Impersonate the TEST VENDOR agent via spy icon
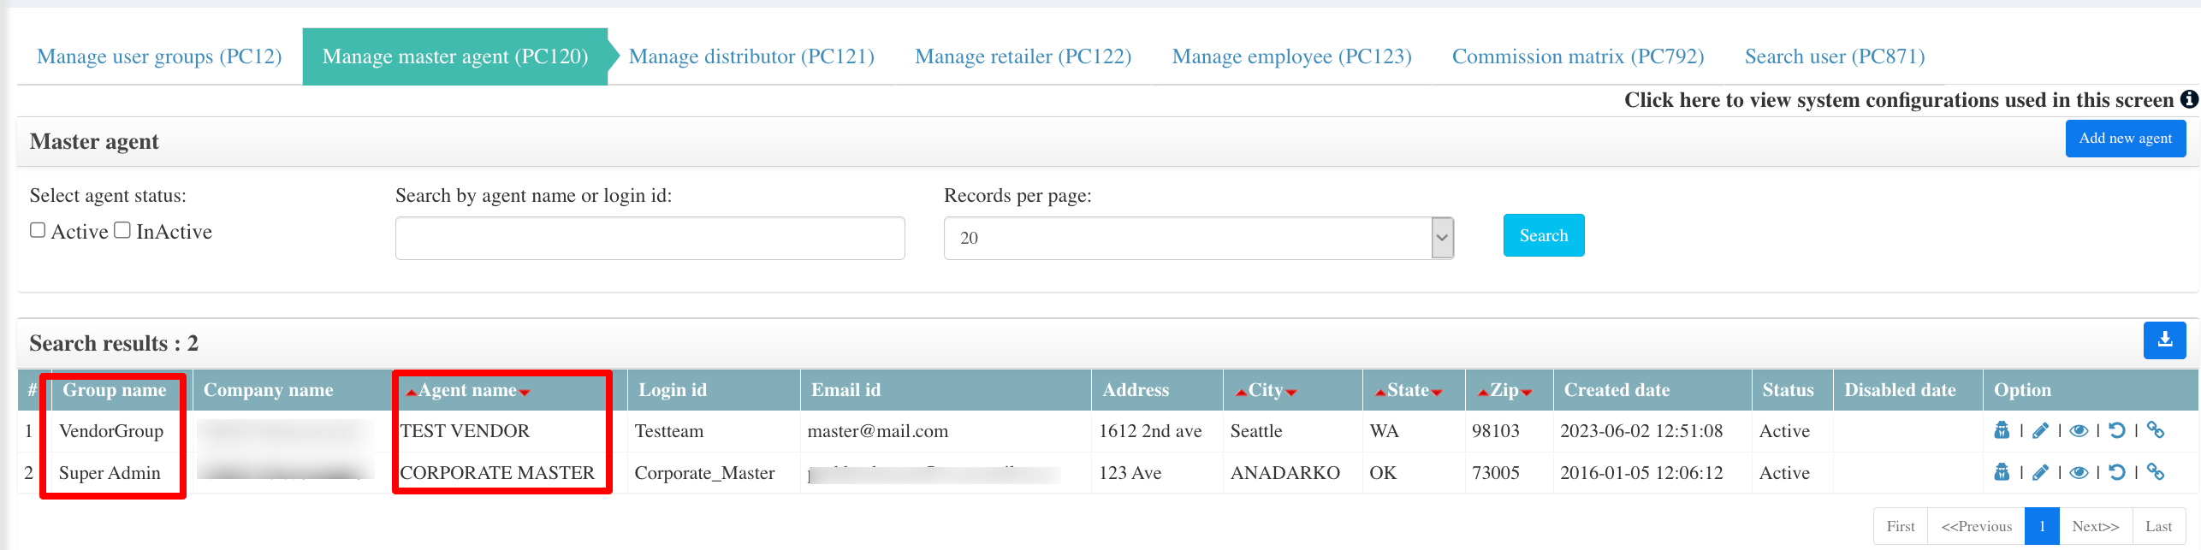 [2002, 430]
